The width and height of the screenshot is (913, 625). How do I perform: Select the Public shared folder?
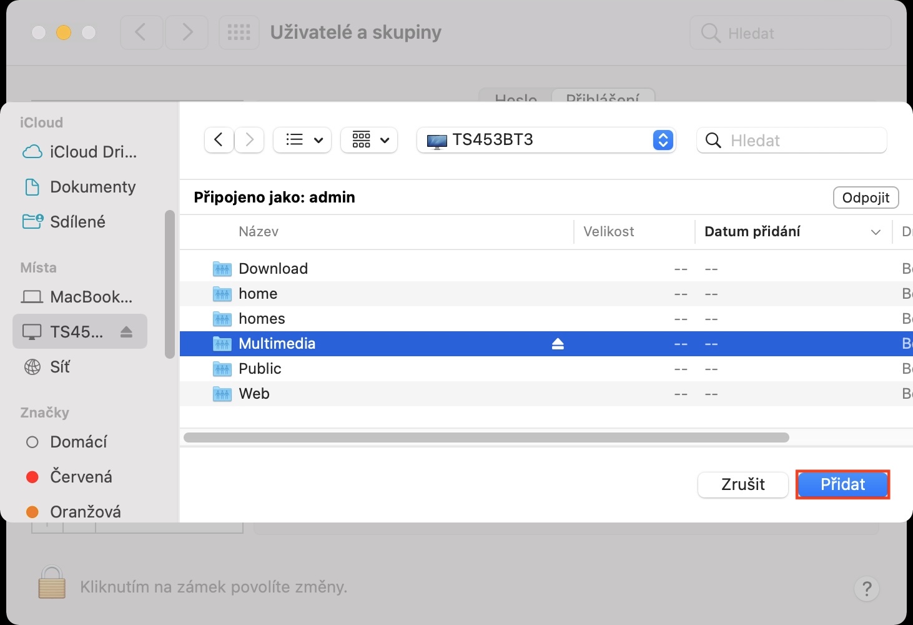[260, 369]
